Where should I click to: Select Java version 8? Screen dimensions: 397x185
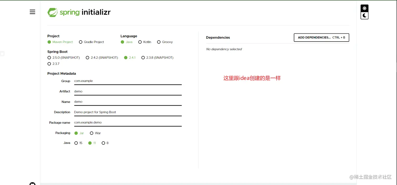pos(103,143)
